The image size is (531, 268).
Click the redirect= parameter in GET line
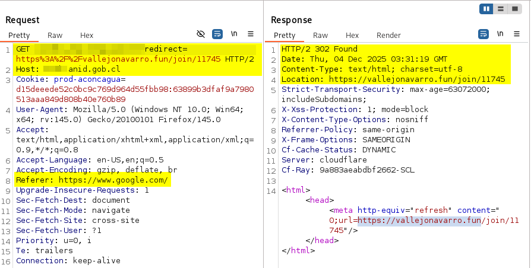pyautogui.click(x=166, y=49)
